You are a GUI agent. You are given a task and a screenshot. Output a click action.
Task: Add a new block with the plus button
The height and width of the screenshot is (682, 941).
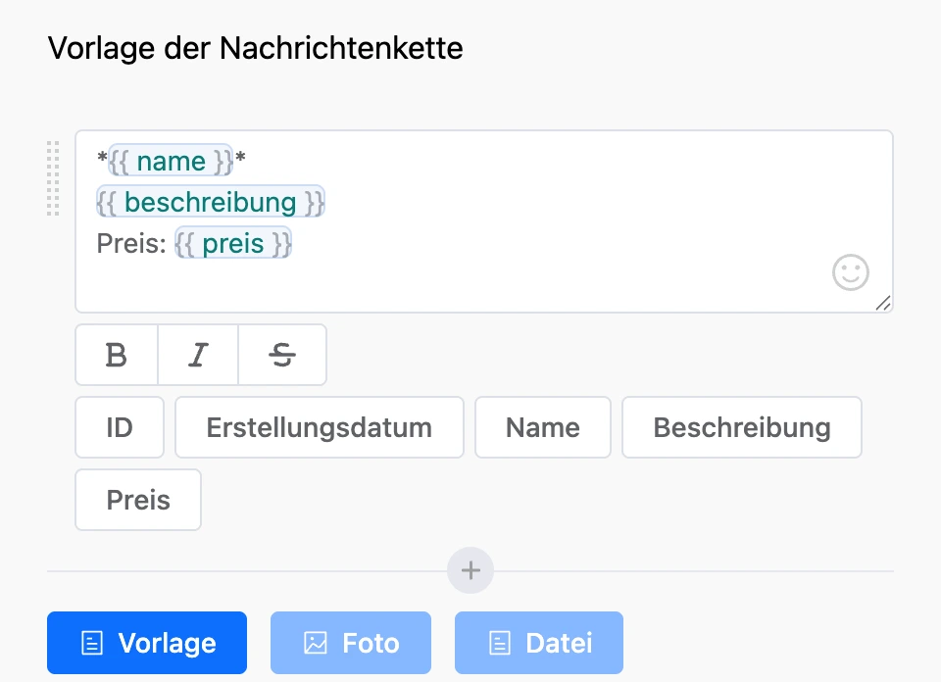470,570
